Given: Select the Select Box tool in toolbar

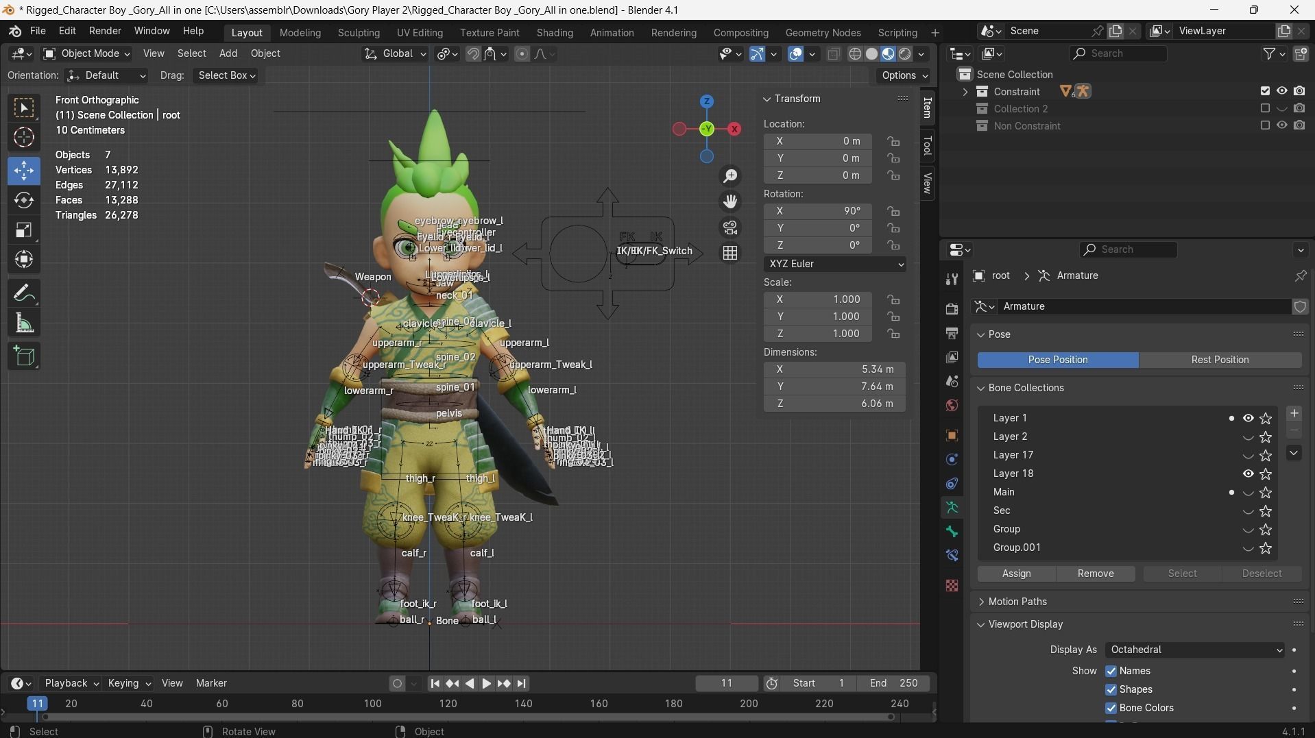Looking at the screenshot, I should tap(24, 108).
